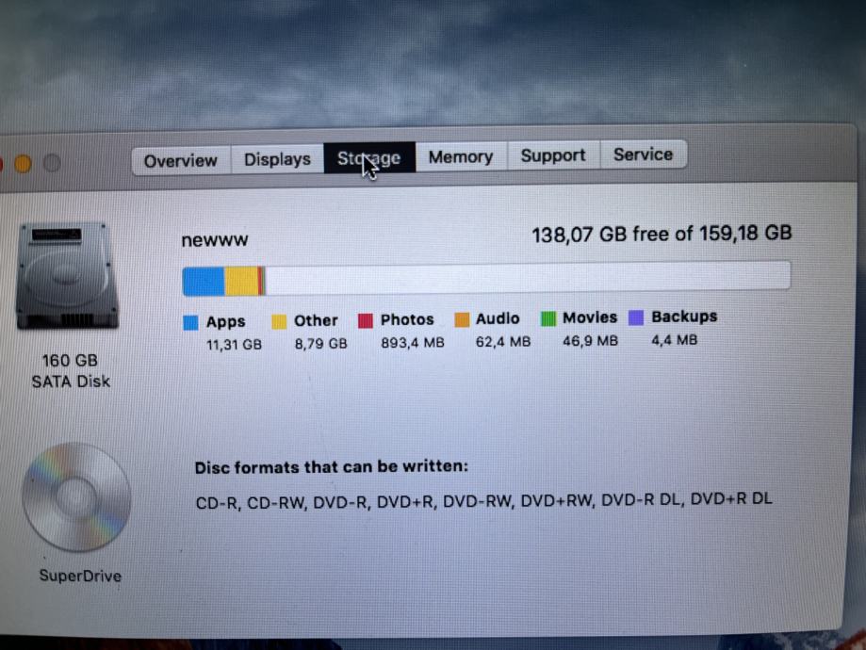The image size is (866, 650).
Task: Click the red Photos legend swatch
Action: pyautogui.click(x=366, y=320)
